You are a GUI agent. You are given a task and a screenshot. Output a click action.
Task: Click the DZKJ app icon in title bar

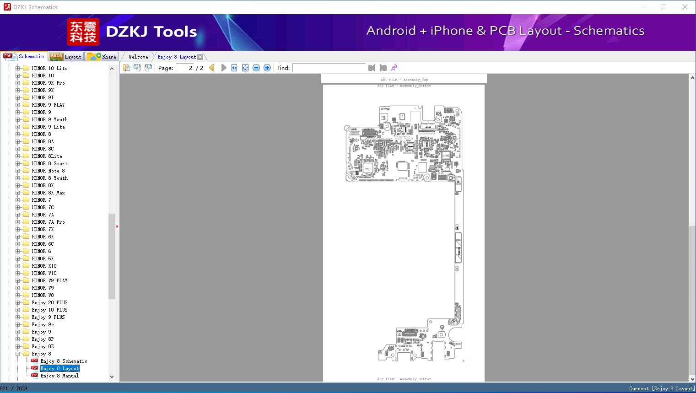click(x=7, y=7)
